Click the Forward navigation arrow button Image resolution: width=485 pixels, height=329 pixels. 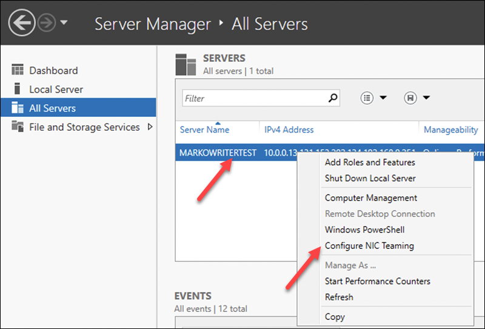coord(47,23)
